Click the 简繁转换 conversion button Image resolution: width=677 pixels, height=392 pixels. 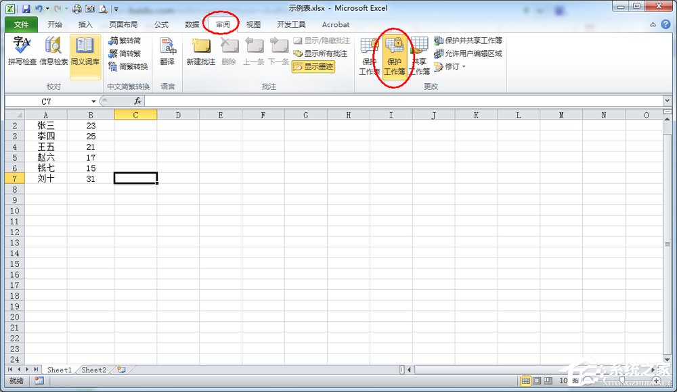[x=128, y=66]
